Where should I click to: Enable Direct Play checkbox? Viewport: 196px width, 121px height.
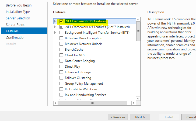click(x=61, y=67)
